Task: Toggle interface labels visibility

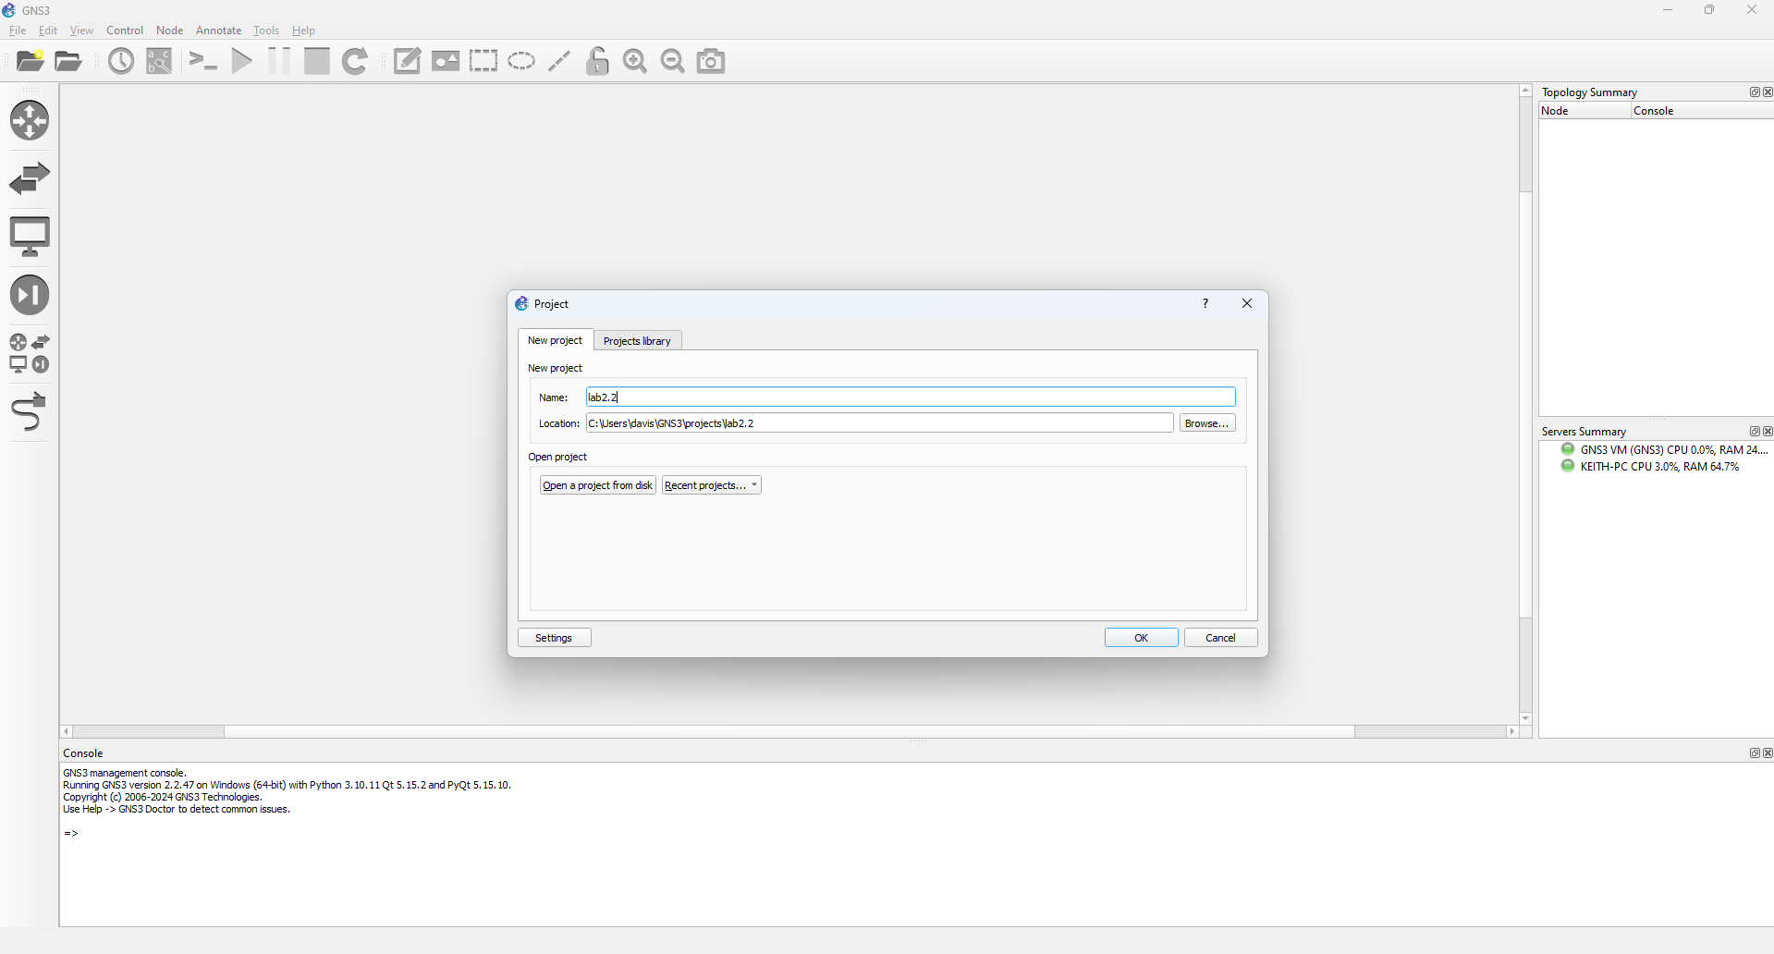Action: [158, 61]
